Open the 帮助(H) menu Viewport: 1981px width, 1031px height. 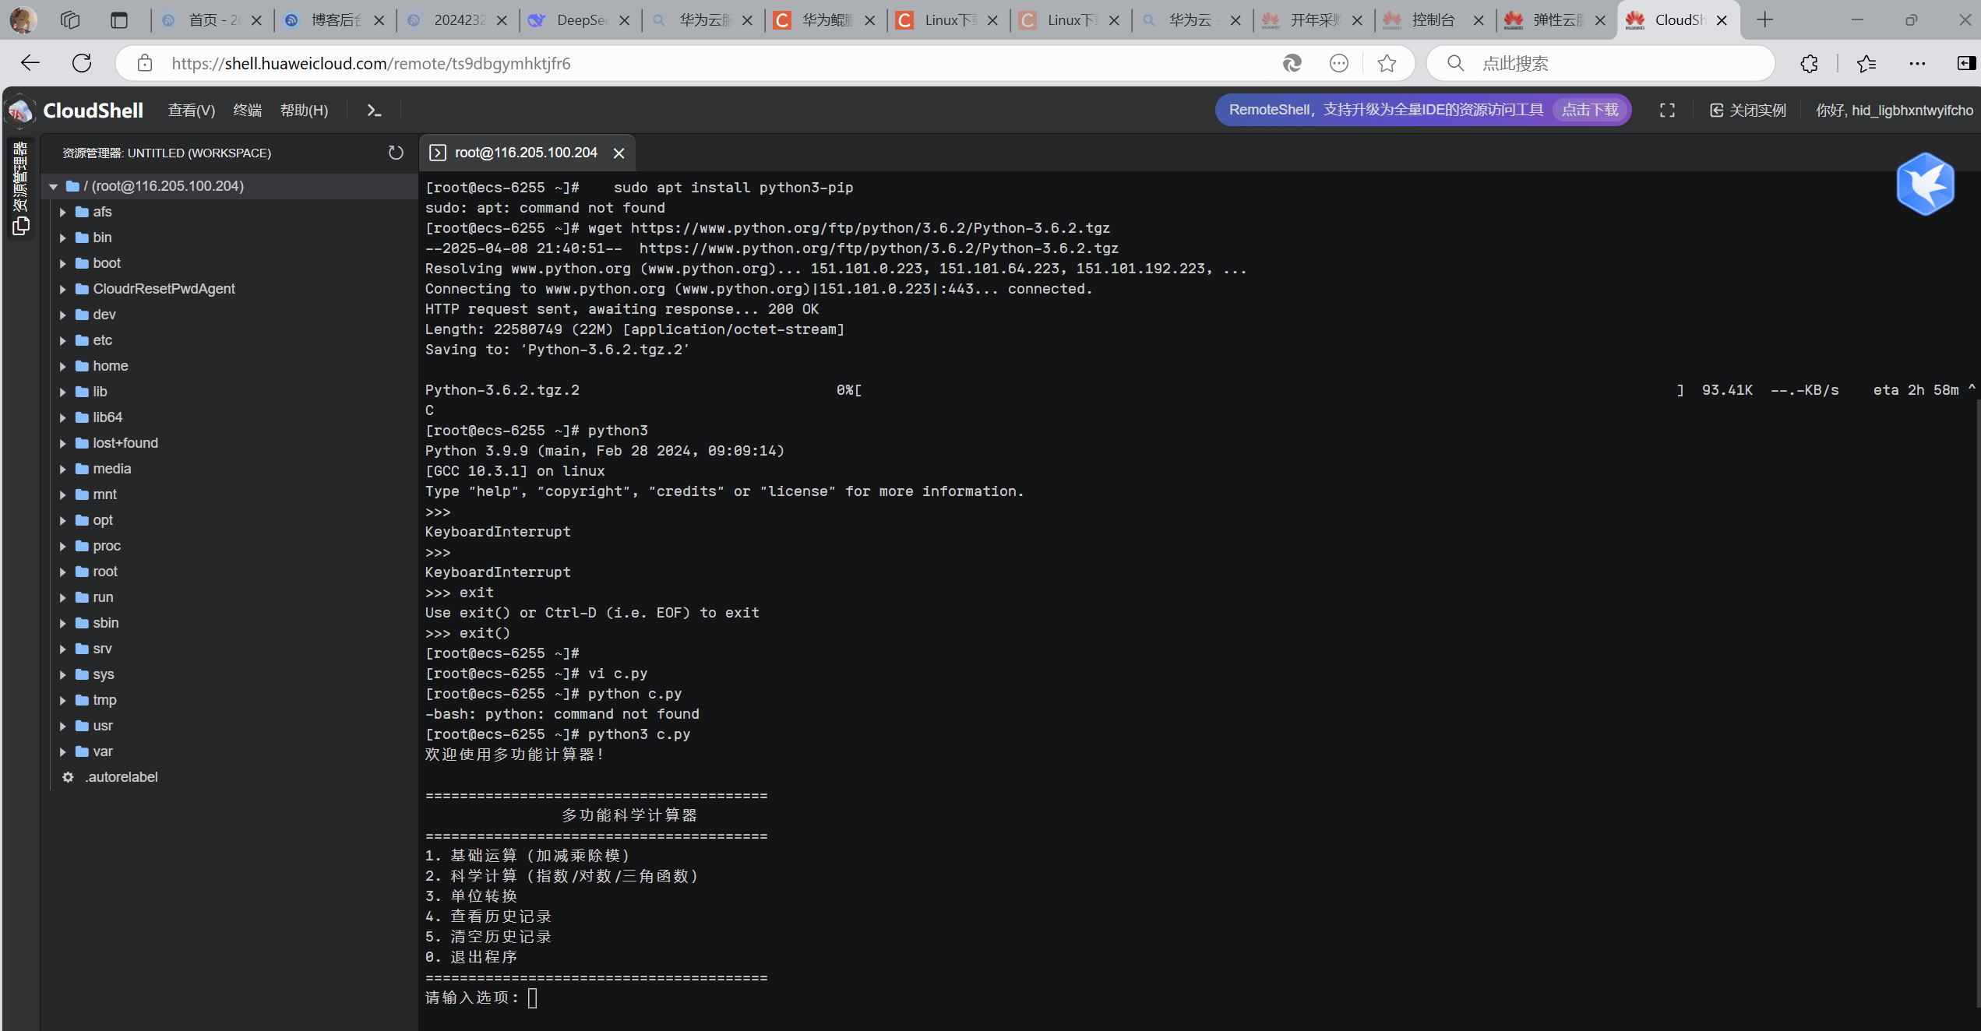[304, 111]
